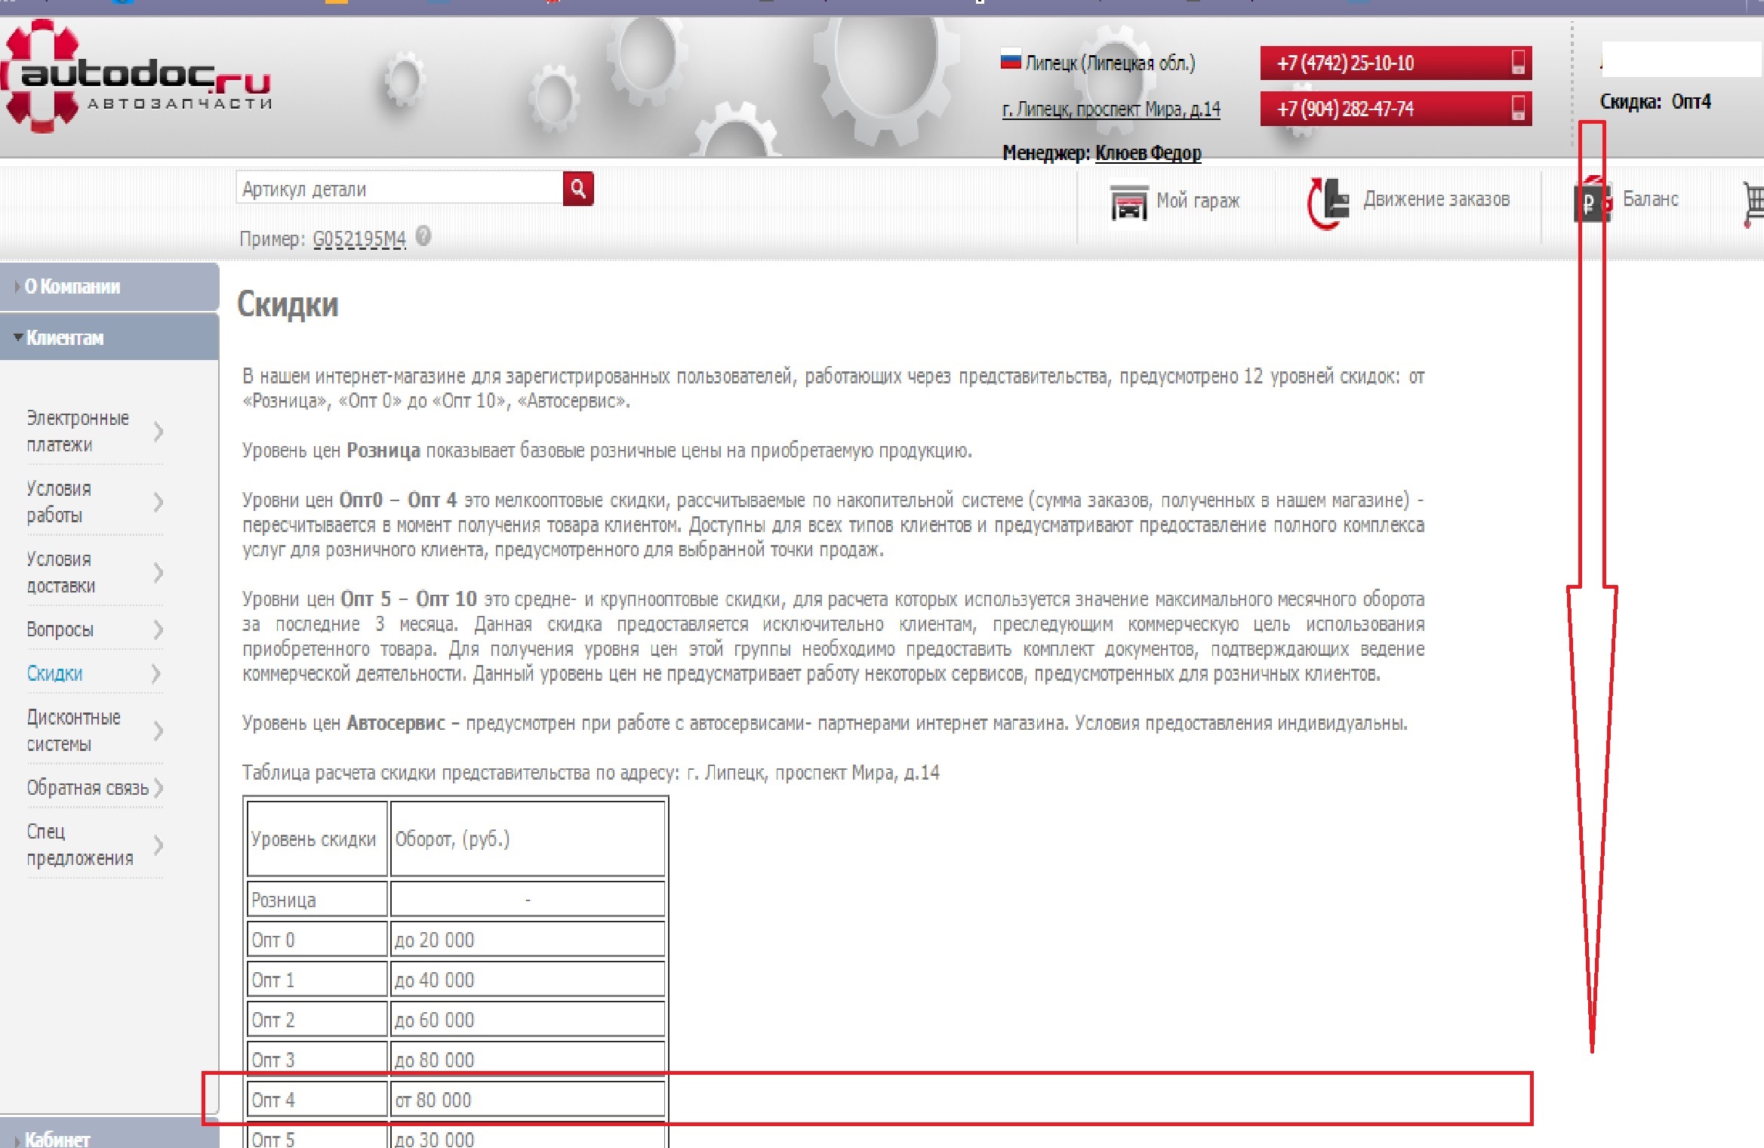1764x1148 pixels.
Task: Collapse the Клиентам sidebar section
Action: coord(109,337)
